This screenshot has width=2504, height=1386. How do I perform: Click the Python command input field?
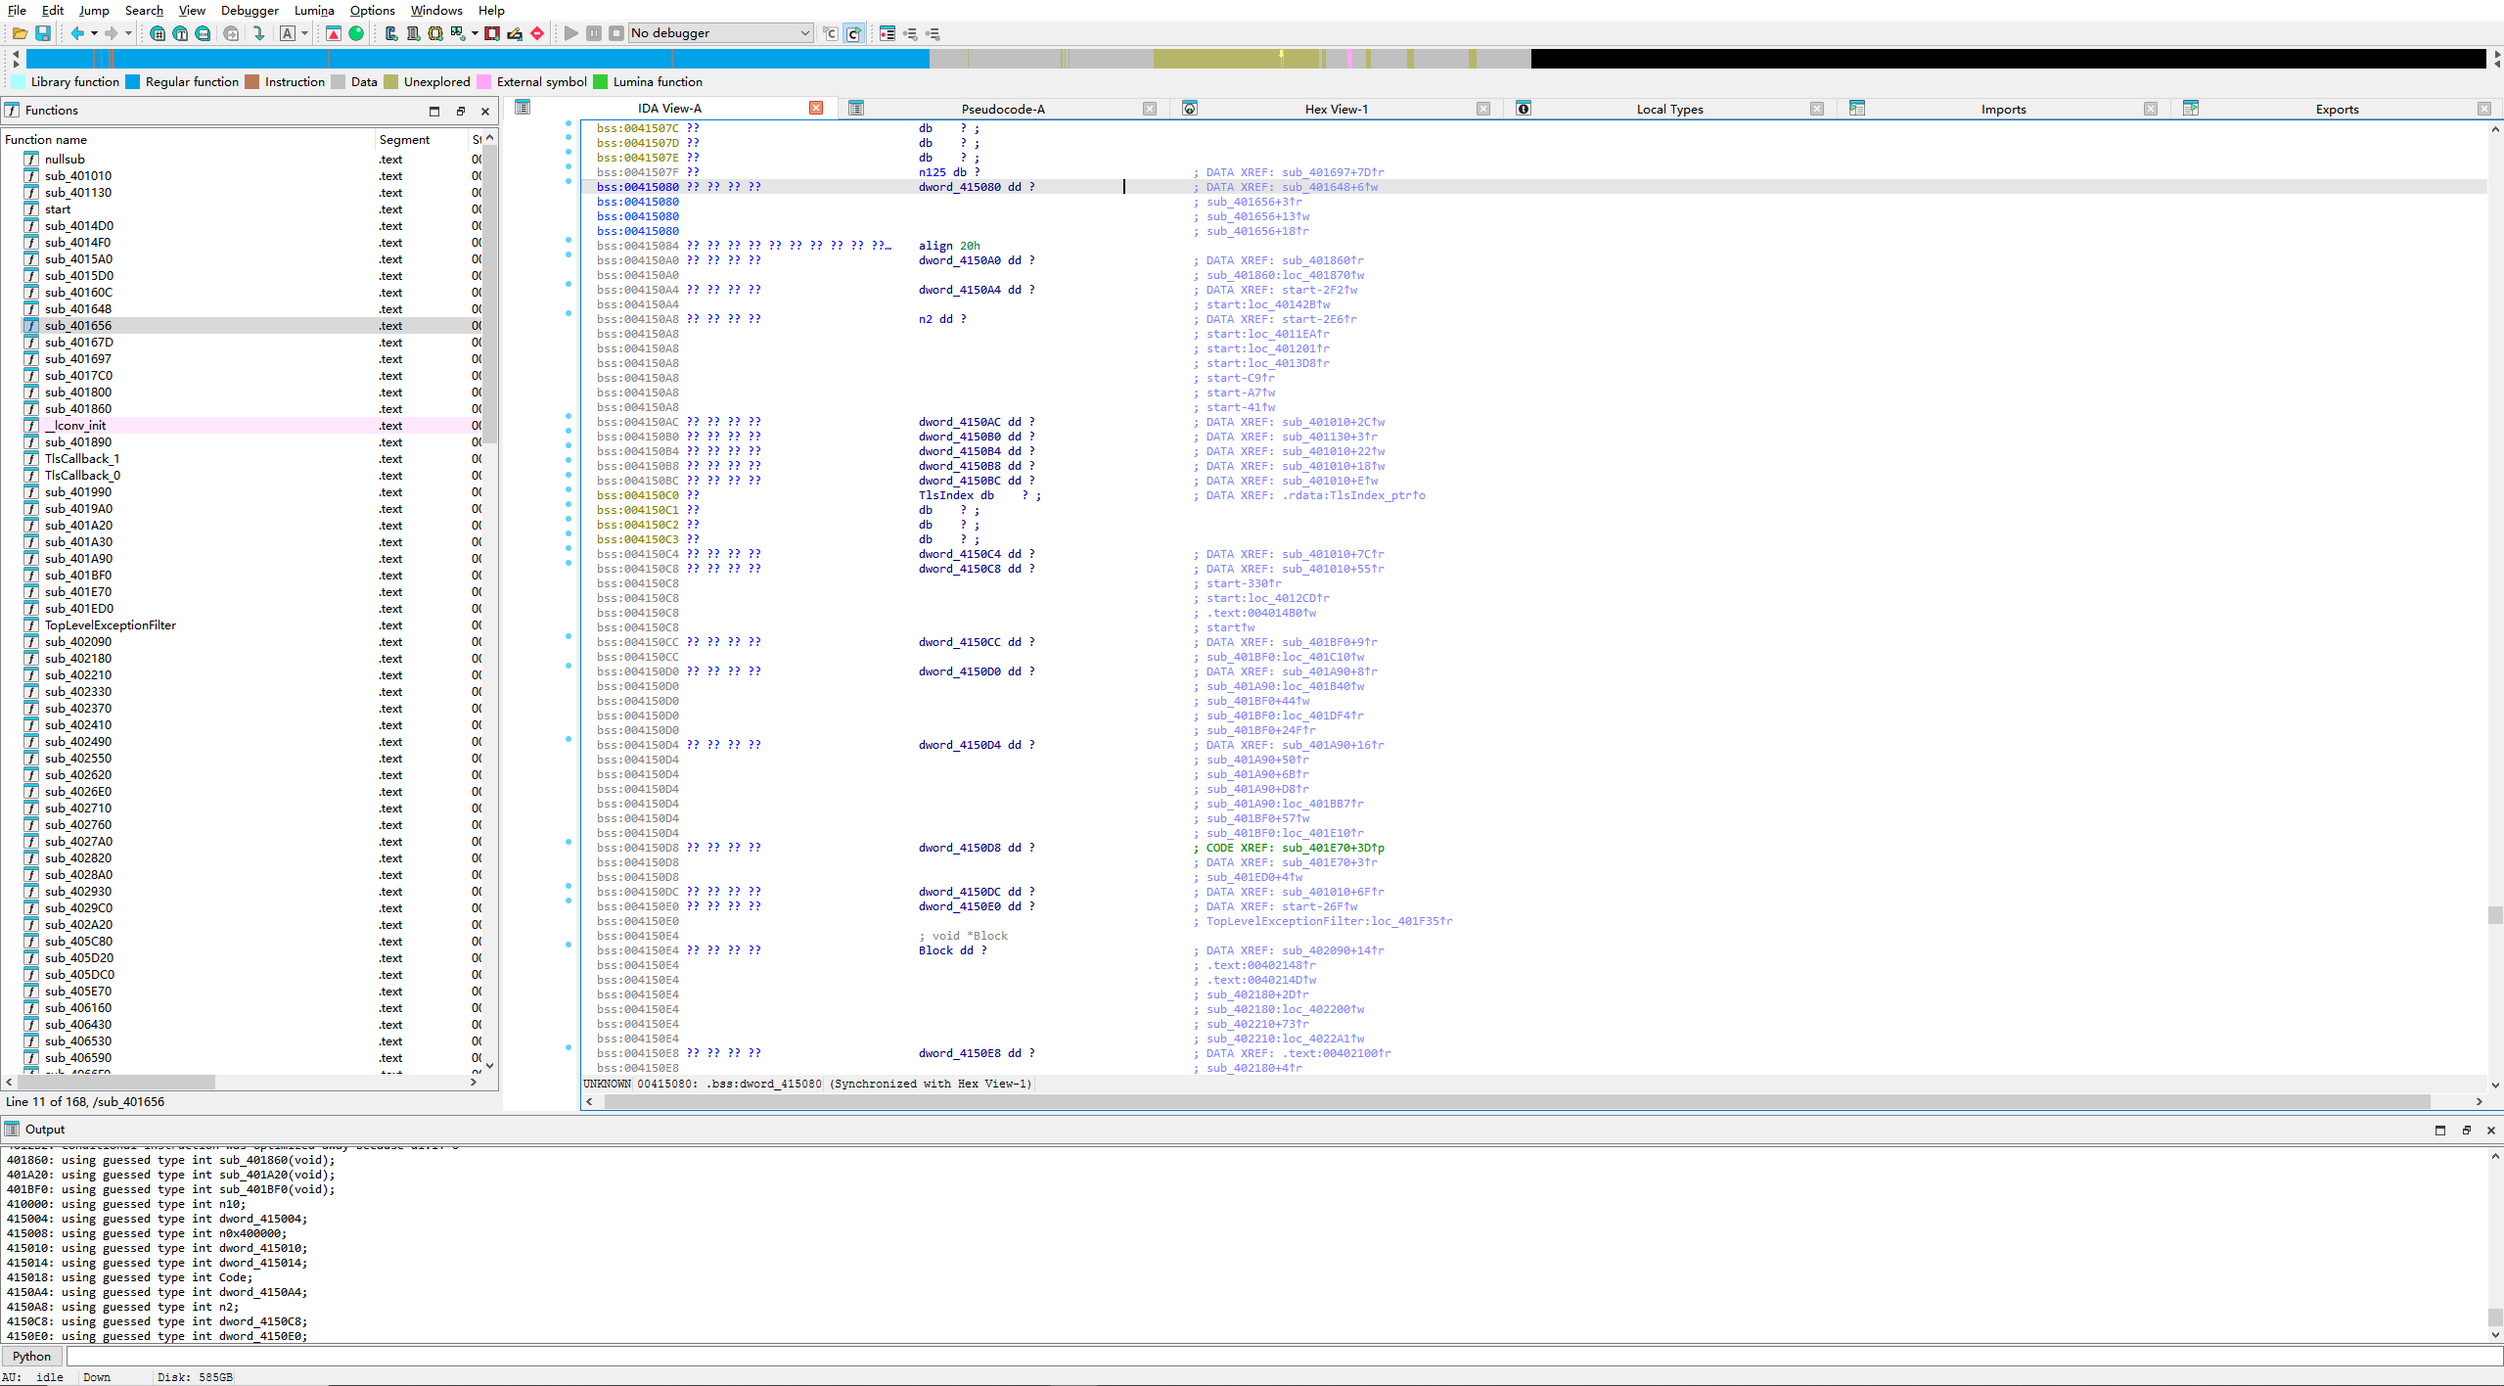(x=1272, y=1356)
